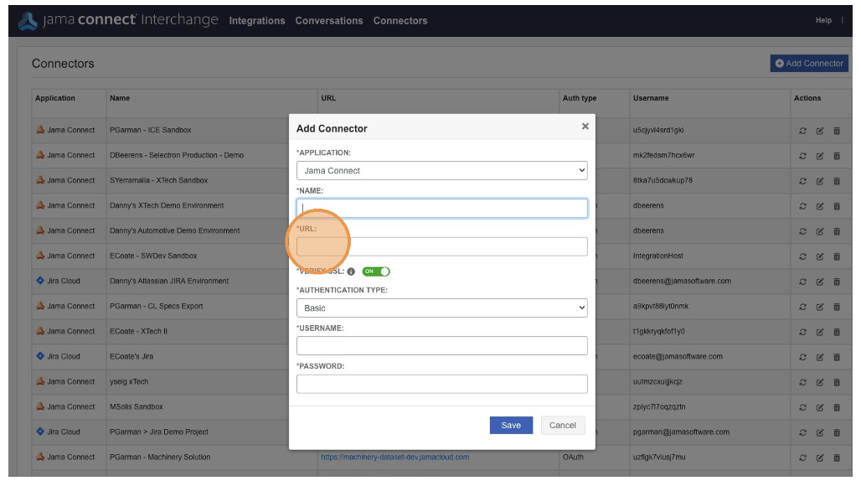The image size is (861, 486).
Task: Focus the URL input field
Action: 442,246
